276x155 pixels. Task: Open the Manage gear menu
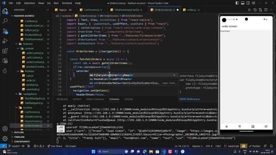(x=5, y=139)
